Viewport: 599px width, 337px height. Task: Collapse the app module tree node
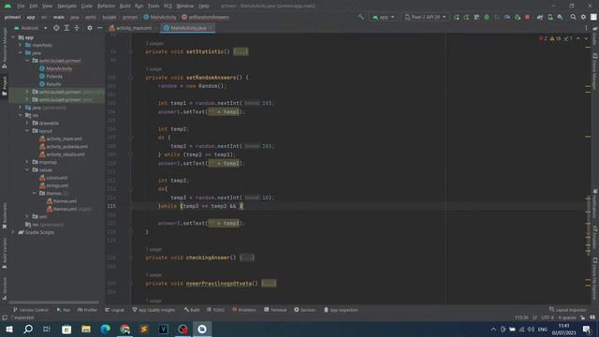tap(13, 37)
